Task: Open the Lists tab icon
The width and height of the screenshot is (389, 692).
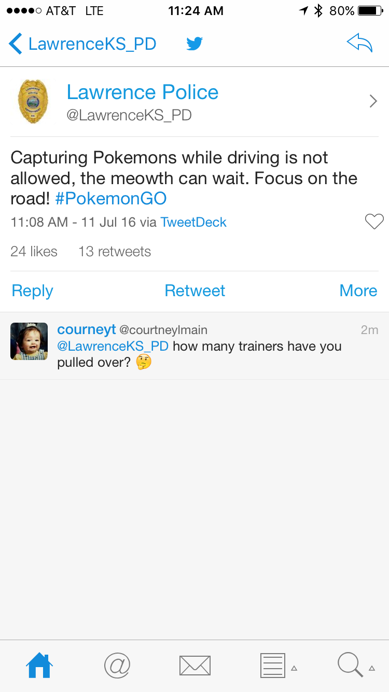Action: point(272,666)
